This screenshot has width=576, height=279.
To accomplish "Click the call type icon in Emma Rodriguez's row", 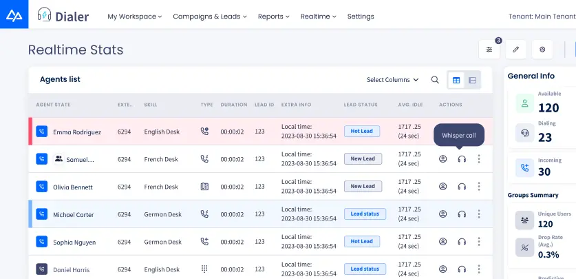I will pyautogui.click(x=204, y=131).
